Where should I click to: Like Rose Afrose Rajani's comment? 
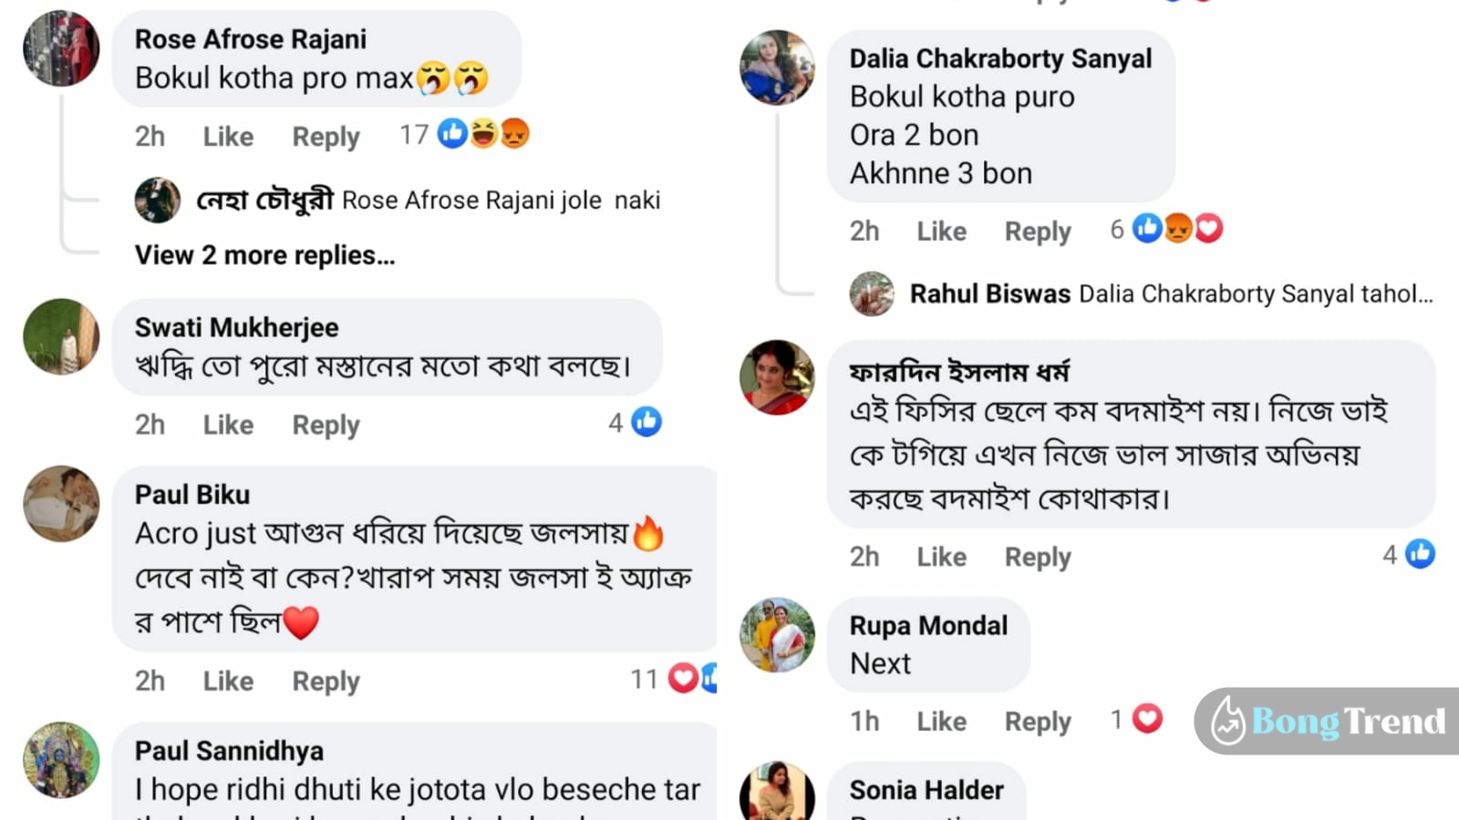pos(228,137)
